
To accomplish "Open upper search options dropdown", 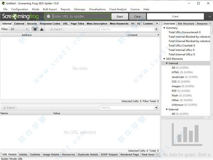I will click(x=156, y=29).
